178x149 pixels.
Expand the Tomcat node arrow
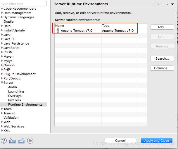[2, 113]
